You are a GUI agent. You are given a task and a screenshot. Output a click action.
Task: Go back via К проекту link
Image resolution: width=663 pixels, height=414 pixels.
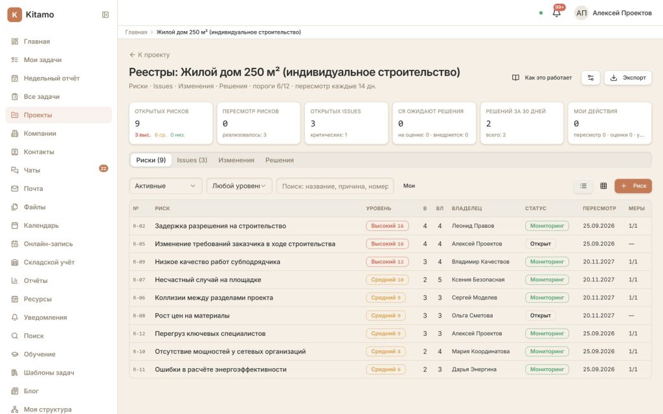click(150, 55)
